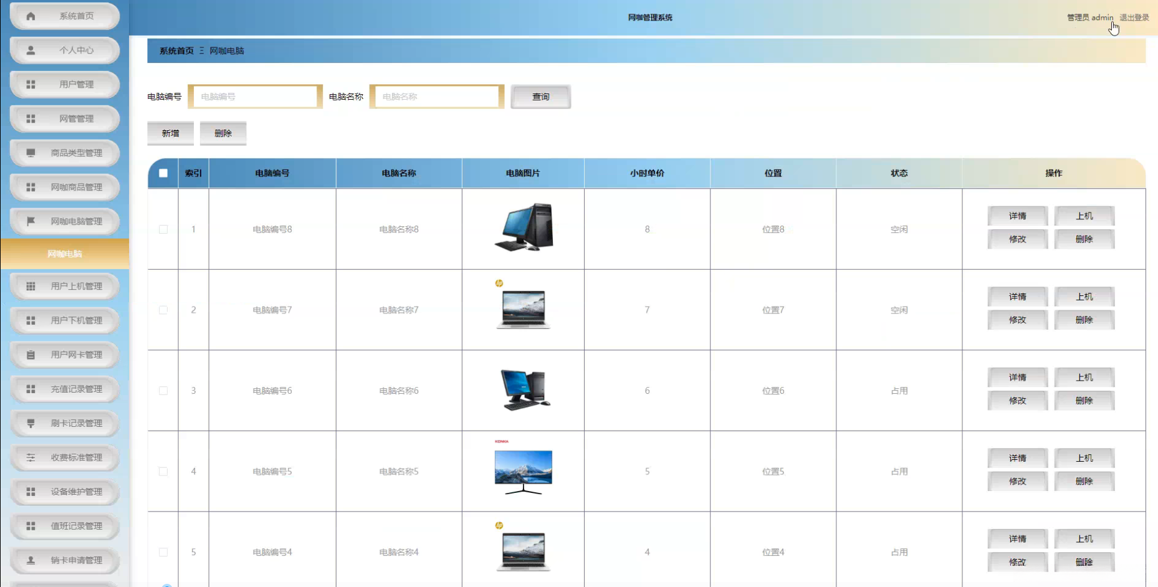Screen dimensions: 1158x587
Task: Click the 退出登录 logout link
Action: 1134,17
